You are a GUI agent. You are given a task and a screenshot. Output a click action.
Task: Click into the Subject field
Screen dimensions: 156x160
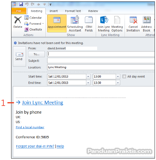tap(101, 61)
